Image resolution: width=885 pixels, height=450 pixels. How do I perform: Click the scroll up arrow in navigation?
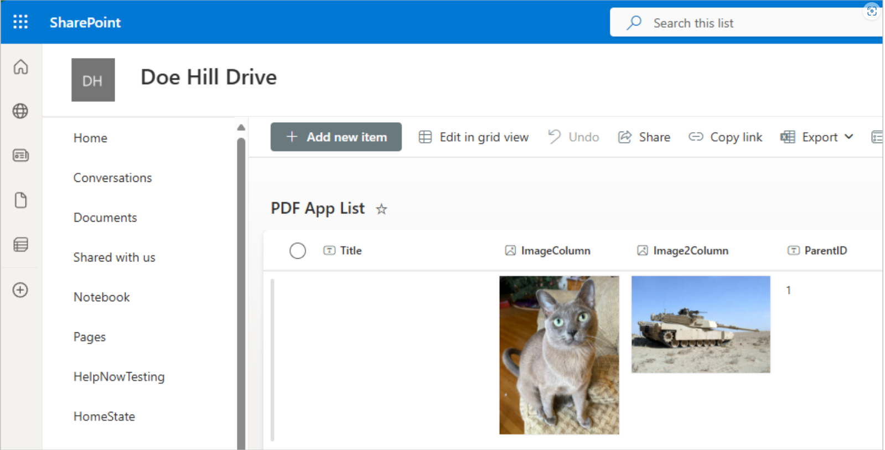pos(241,128)
